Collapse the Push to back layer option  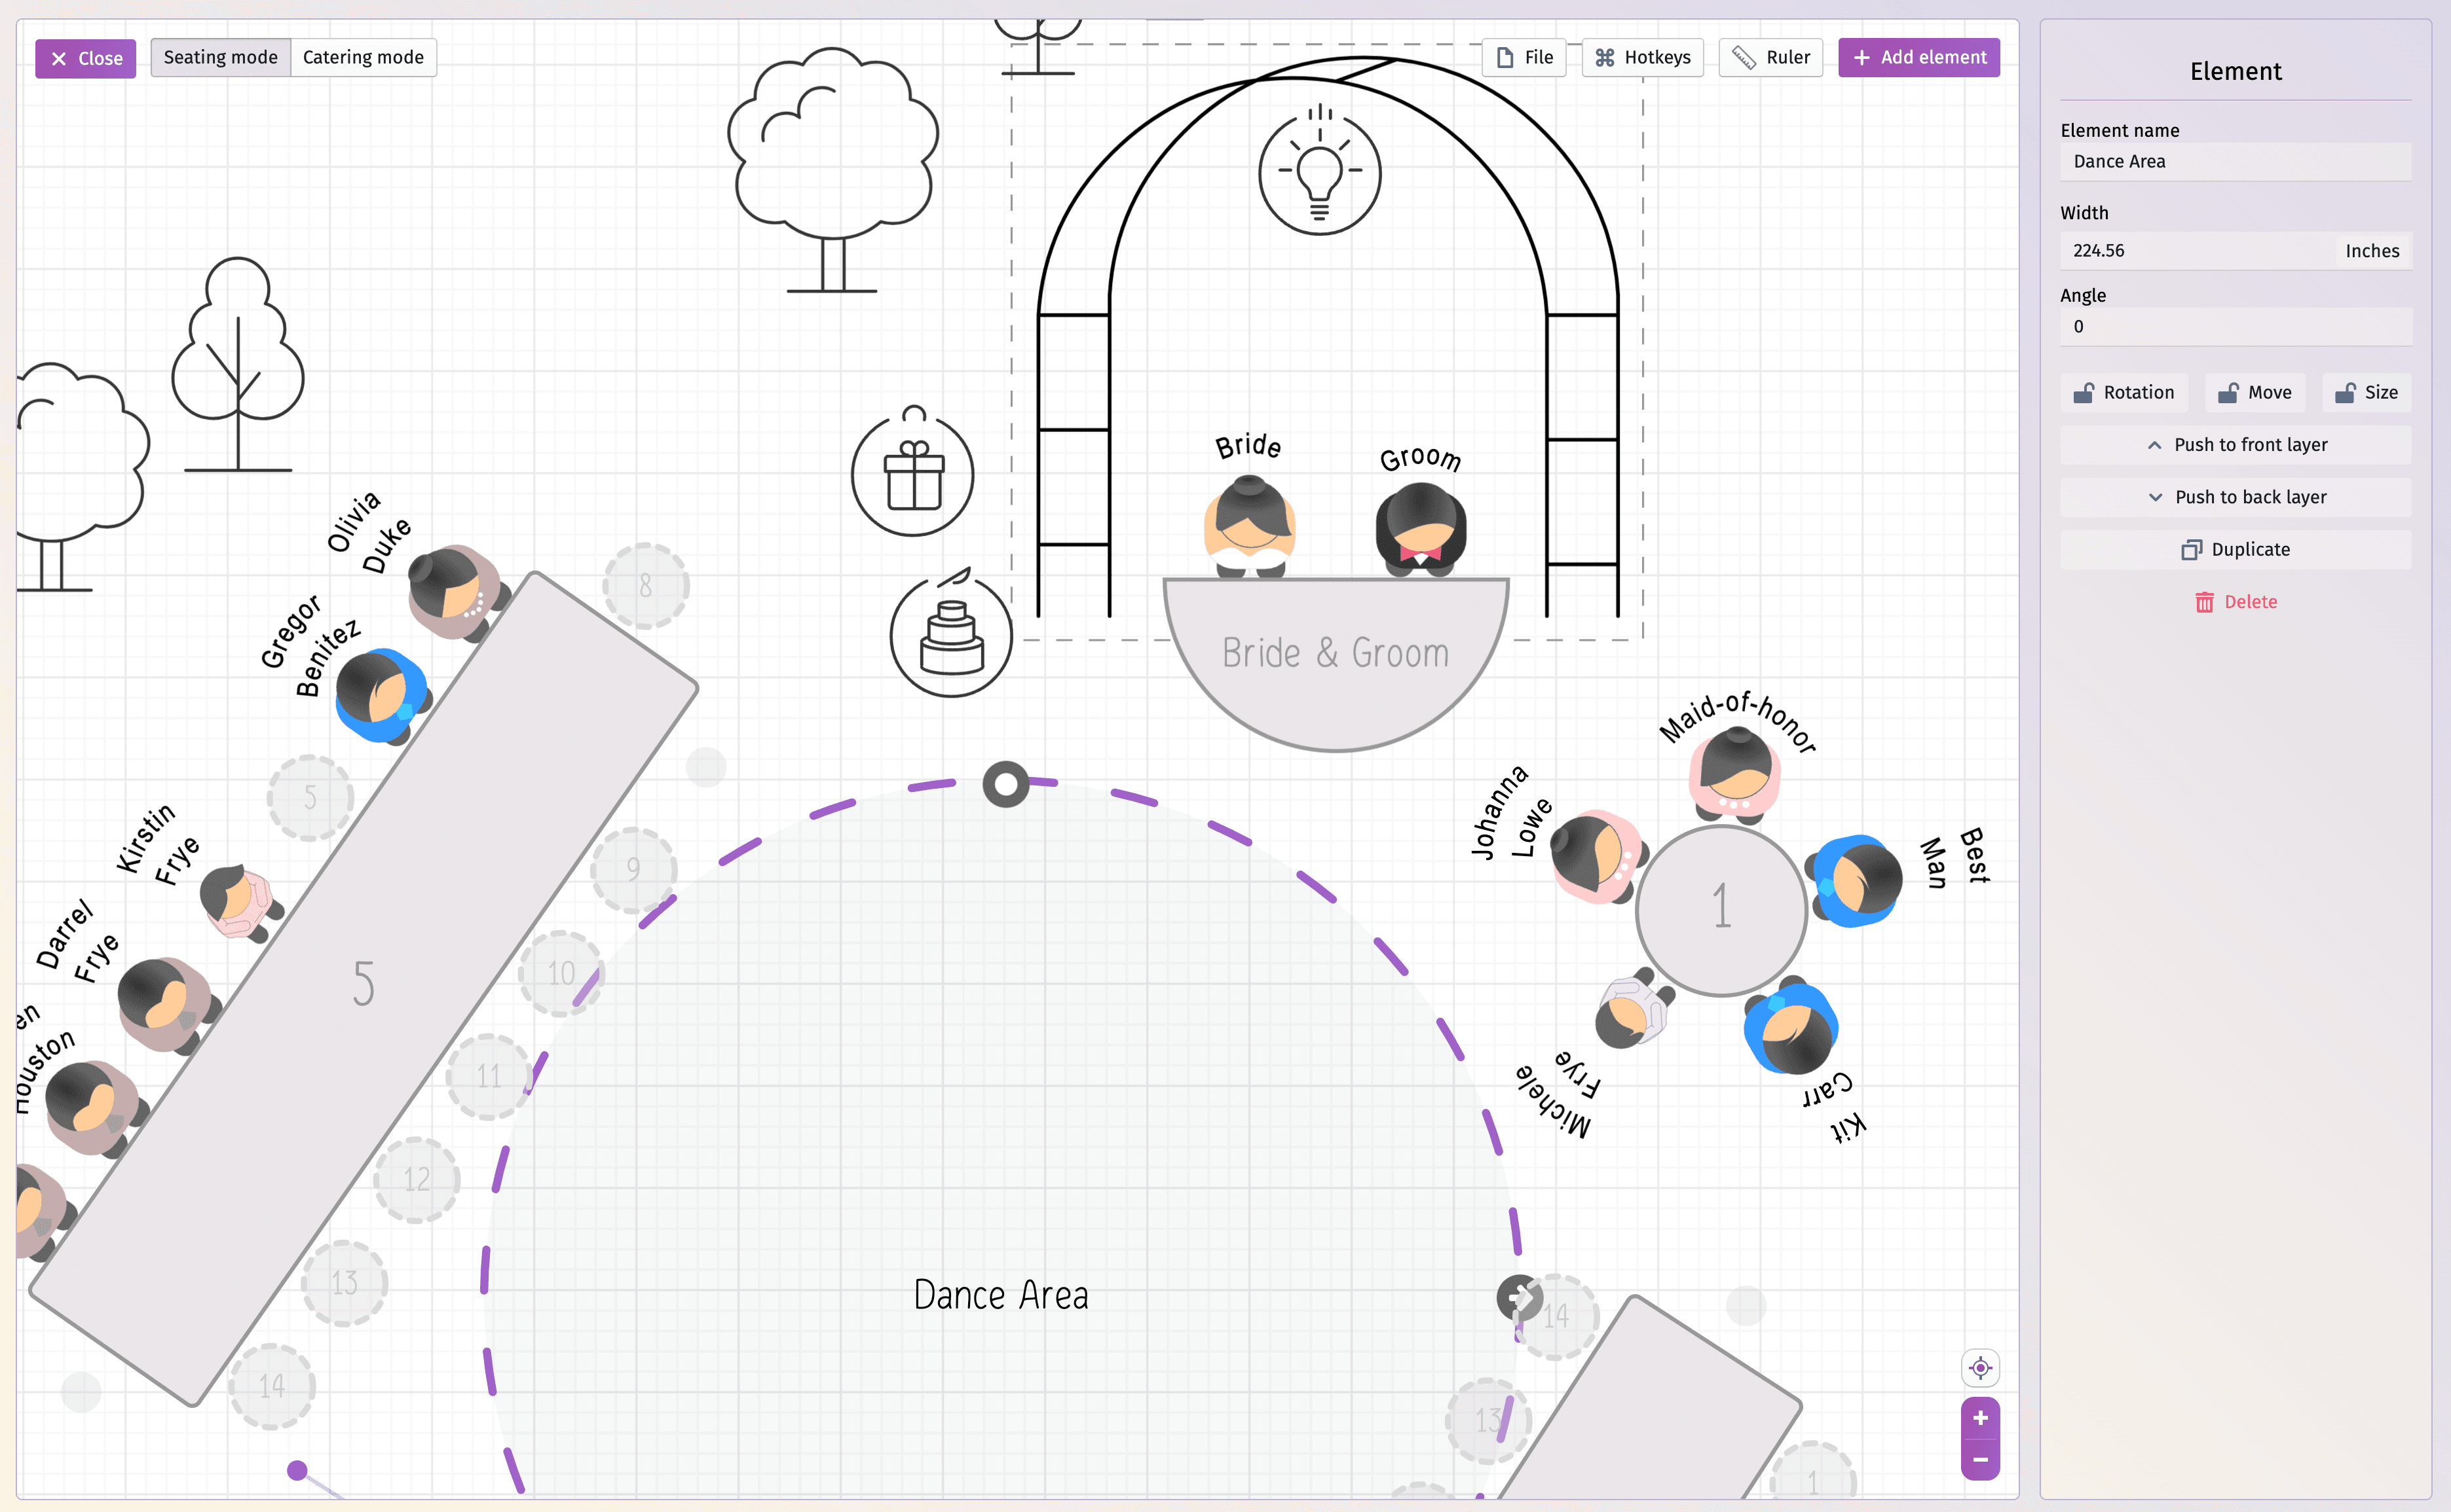[2155, 497]
